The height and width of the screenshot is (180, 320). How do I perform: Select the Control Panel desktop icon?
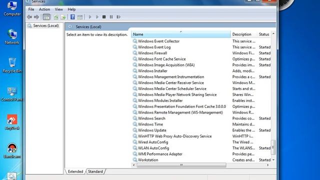tap(12, 94)
